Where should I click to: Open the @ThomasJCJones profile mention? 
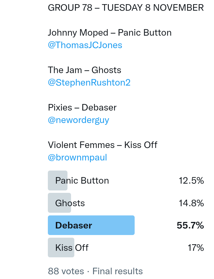click(85, 45)
